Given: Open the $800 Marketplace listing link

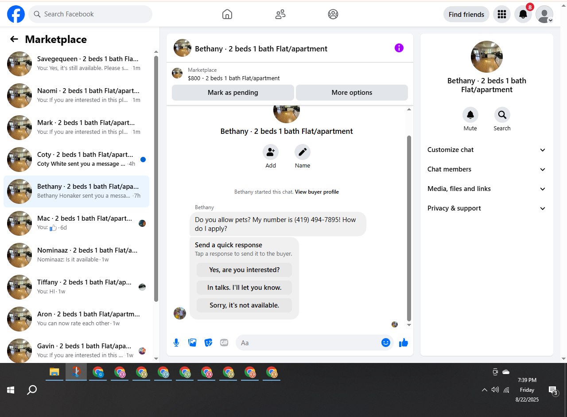Looking at the screenshot, I should 233,78.
